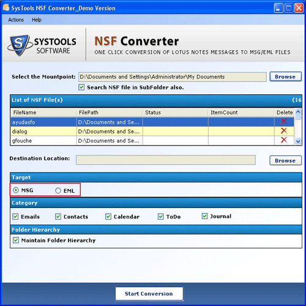
Task: Open the Help menu
Action: (x=37, y=20)
